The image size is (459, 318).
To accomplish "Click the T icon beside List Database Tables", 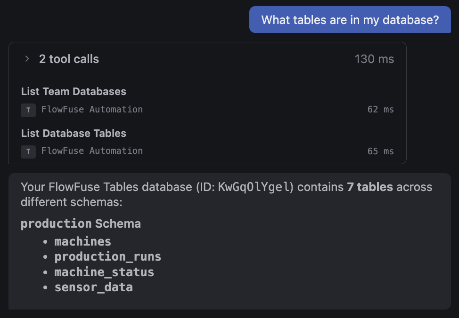I will tap(28, 151).
